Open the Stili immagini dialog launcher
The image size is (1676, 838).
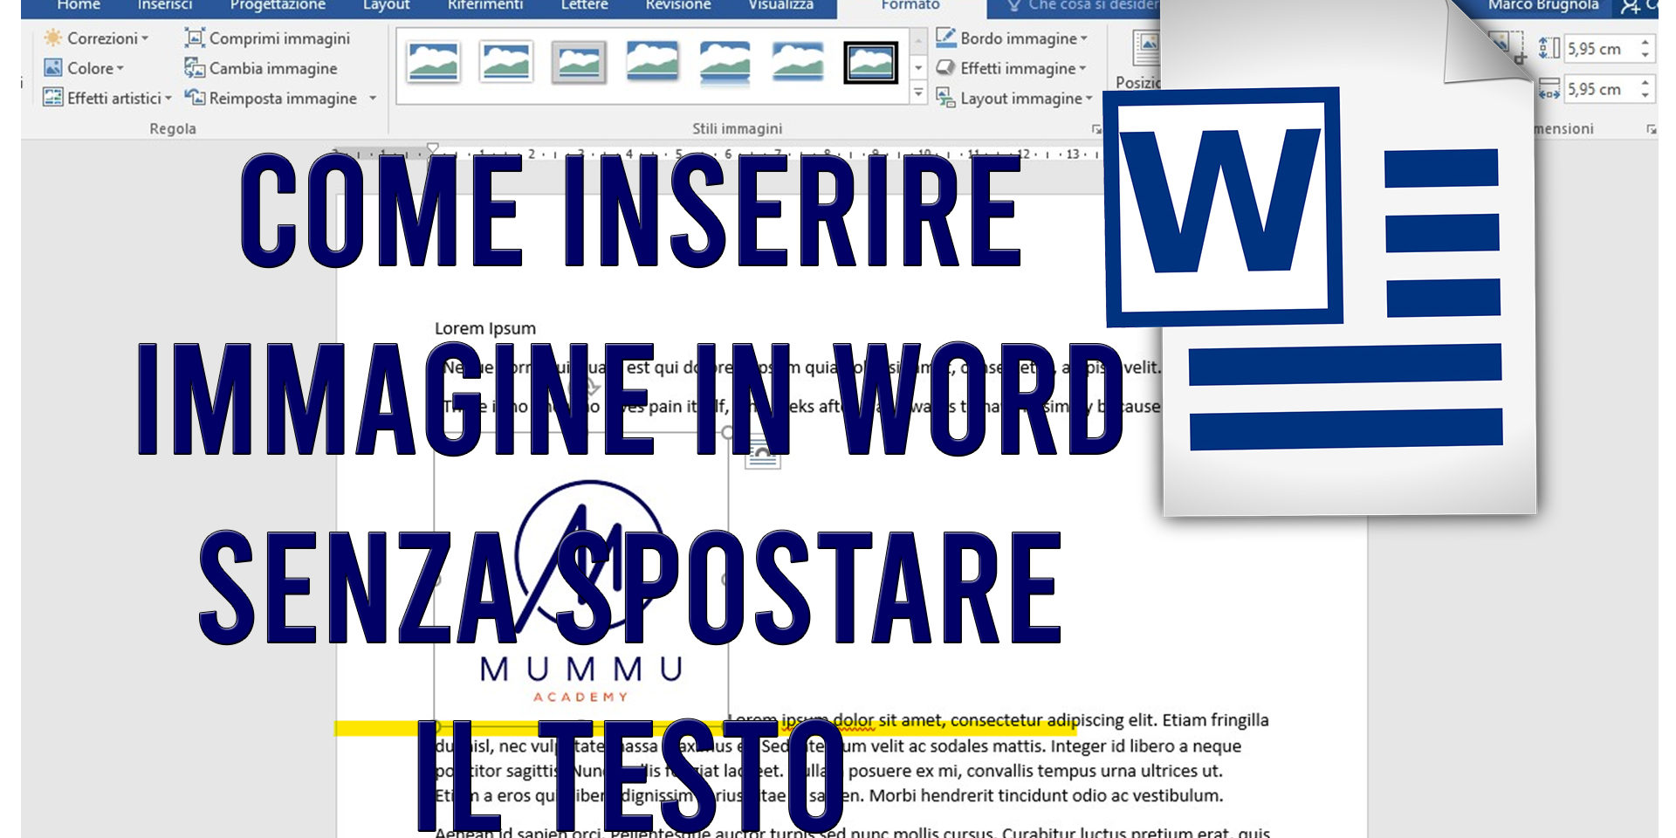(x=1096, y=129)
